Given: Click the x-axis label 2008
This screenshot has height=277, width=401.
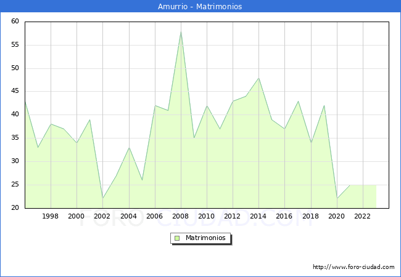Looking at the screenshot, I should coord(181,216).
